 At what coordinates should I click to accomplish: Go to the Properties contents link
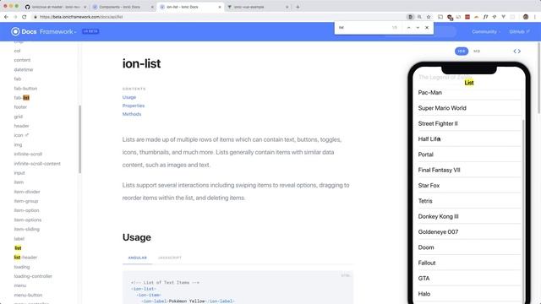(x=134, y=106)
